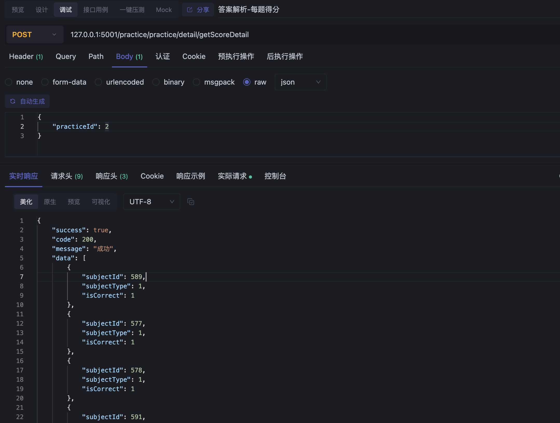This screenshot has width=560, height=423.
Task: Open the POST method dropdown
Action: (x=35, y=35)
